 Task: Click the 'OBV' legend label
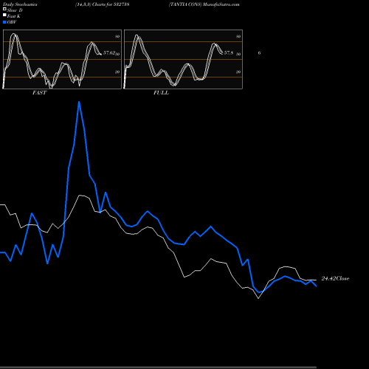12,22
